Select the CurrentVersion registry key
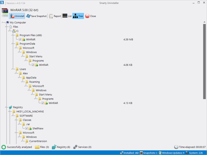Screen dimensions: 207x155 click(38, 141)
